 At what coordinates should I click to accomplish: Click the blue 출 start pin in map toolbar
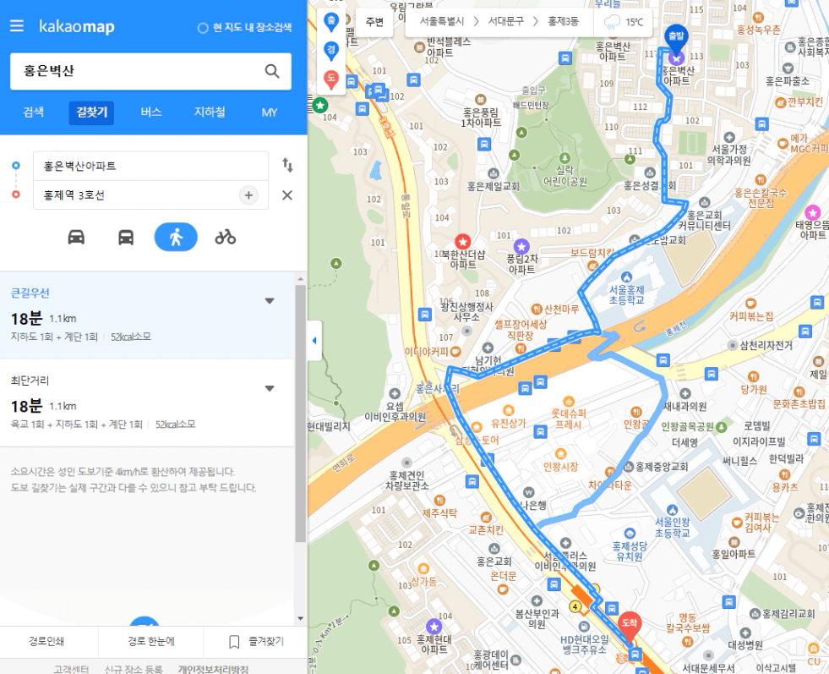[331, 23]
